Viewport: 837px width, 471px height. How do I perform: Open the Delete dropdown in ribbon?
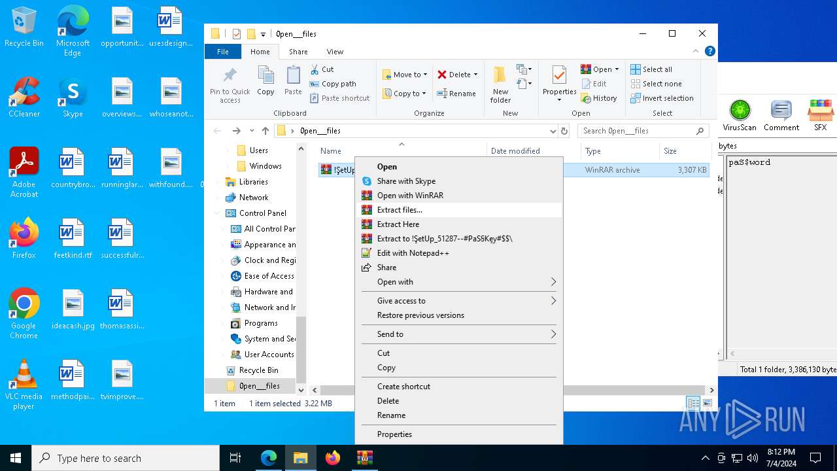click(458, 75)
